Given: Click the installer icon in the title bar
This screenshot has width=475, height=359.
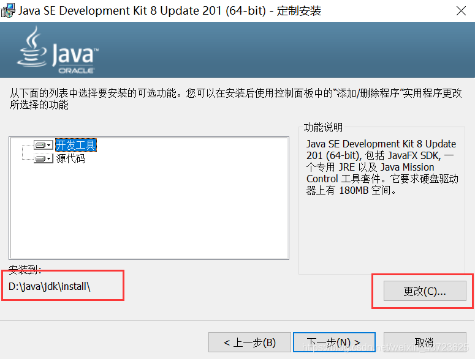Looking at the screenshot, I should (7, 10).
